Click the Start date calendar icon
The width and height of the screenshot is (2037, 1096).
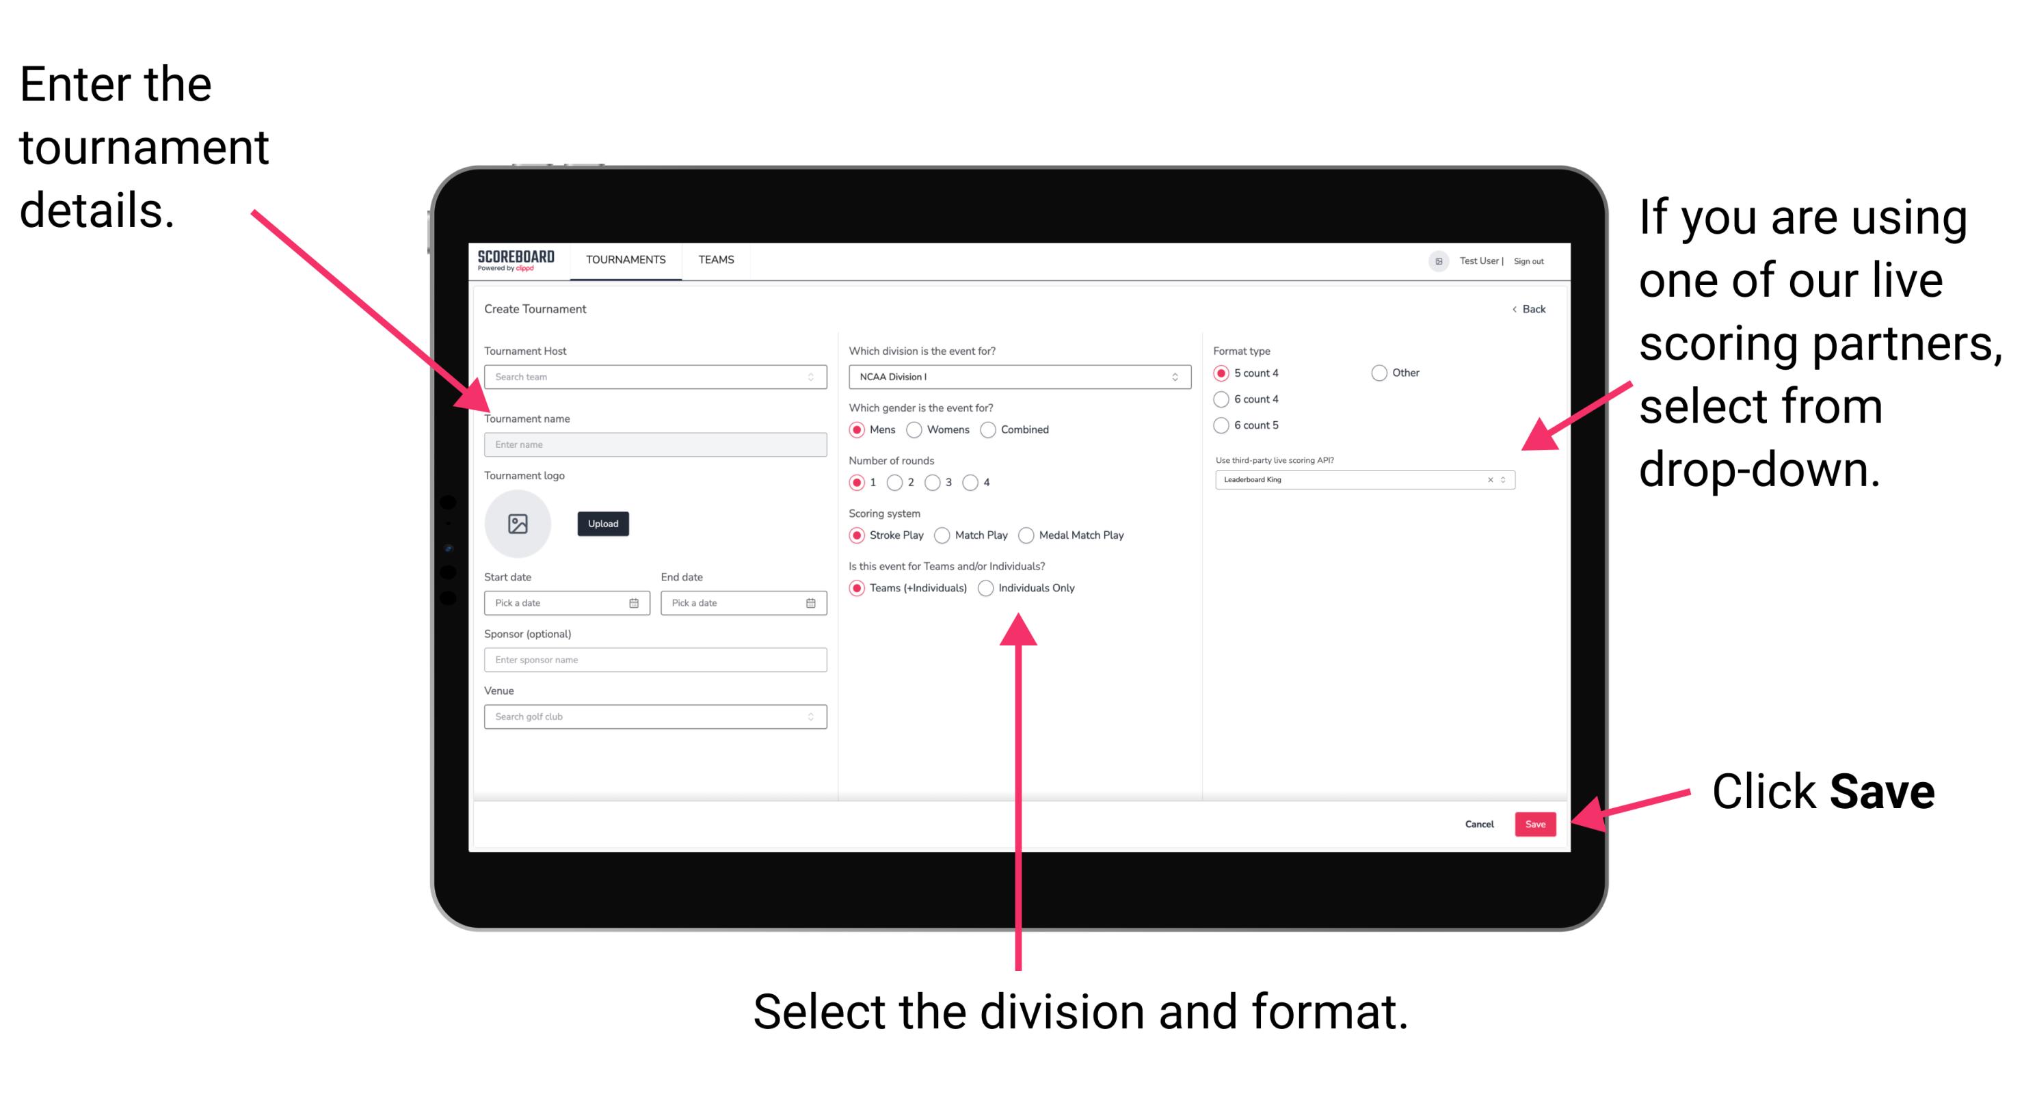pyautogui.click(x=635, y=603)
